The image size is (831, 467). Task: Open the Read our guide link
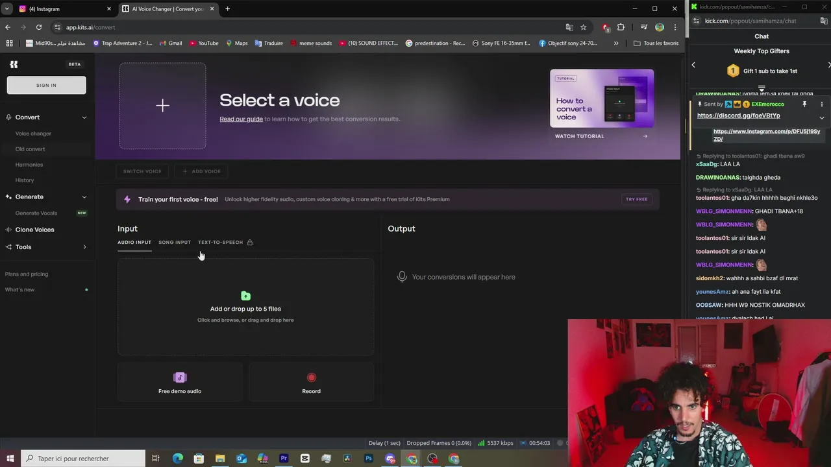[241, 119]
